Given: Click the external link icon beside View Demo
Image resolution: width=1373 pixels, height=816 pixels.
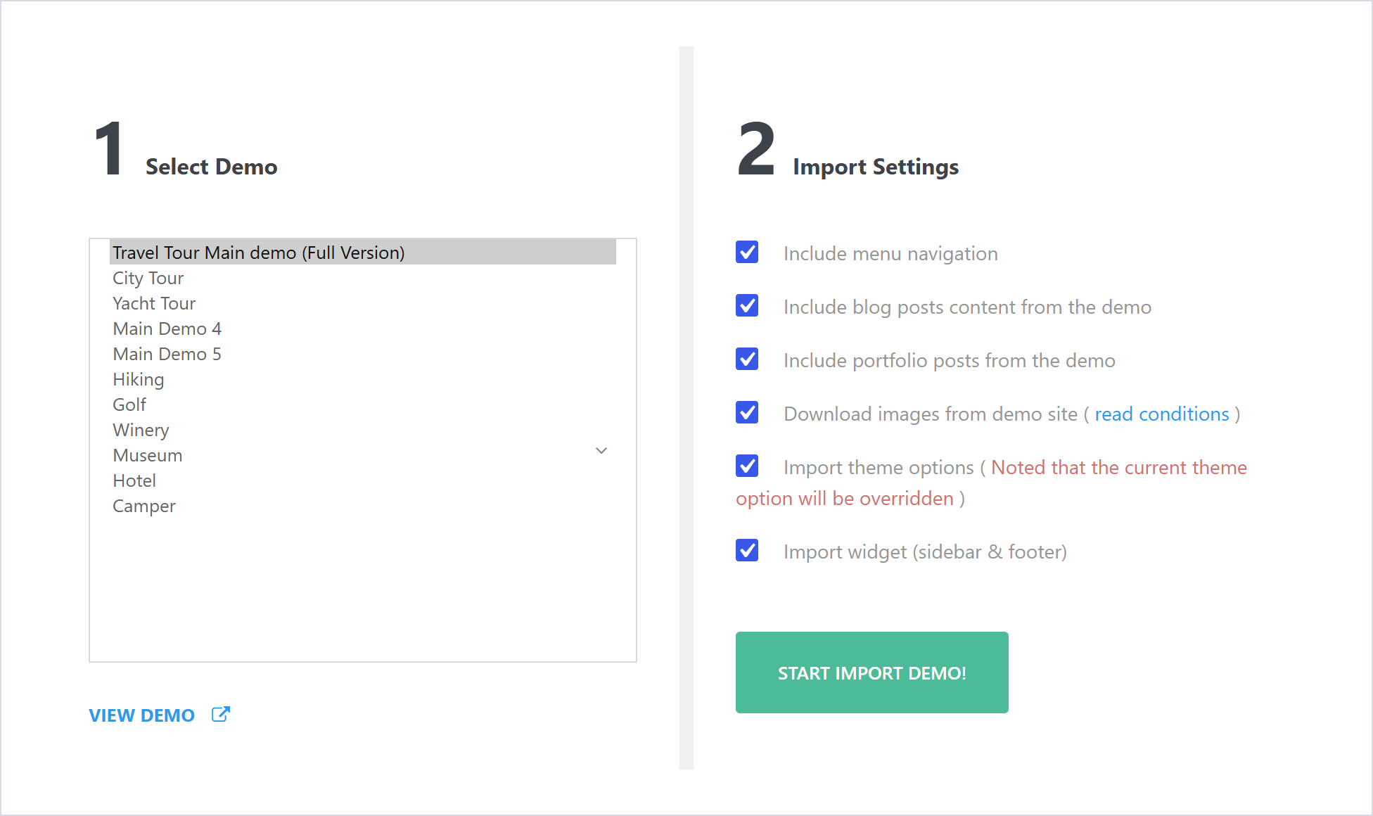Looking at the screenshot, I should (221, 714).
